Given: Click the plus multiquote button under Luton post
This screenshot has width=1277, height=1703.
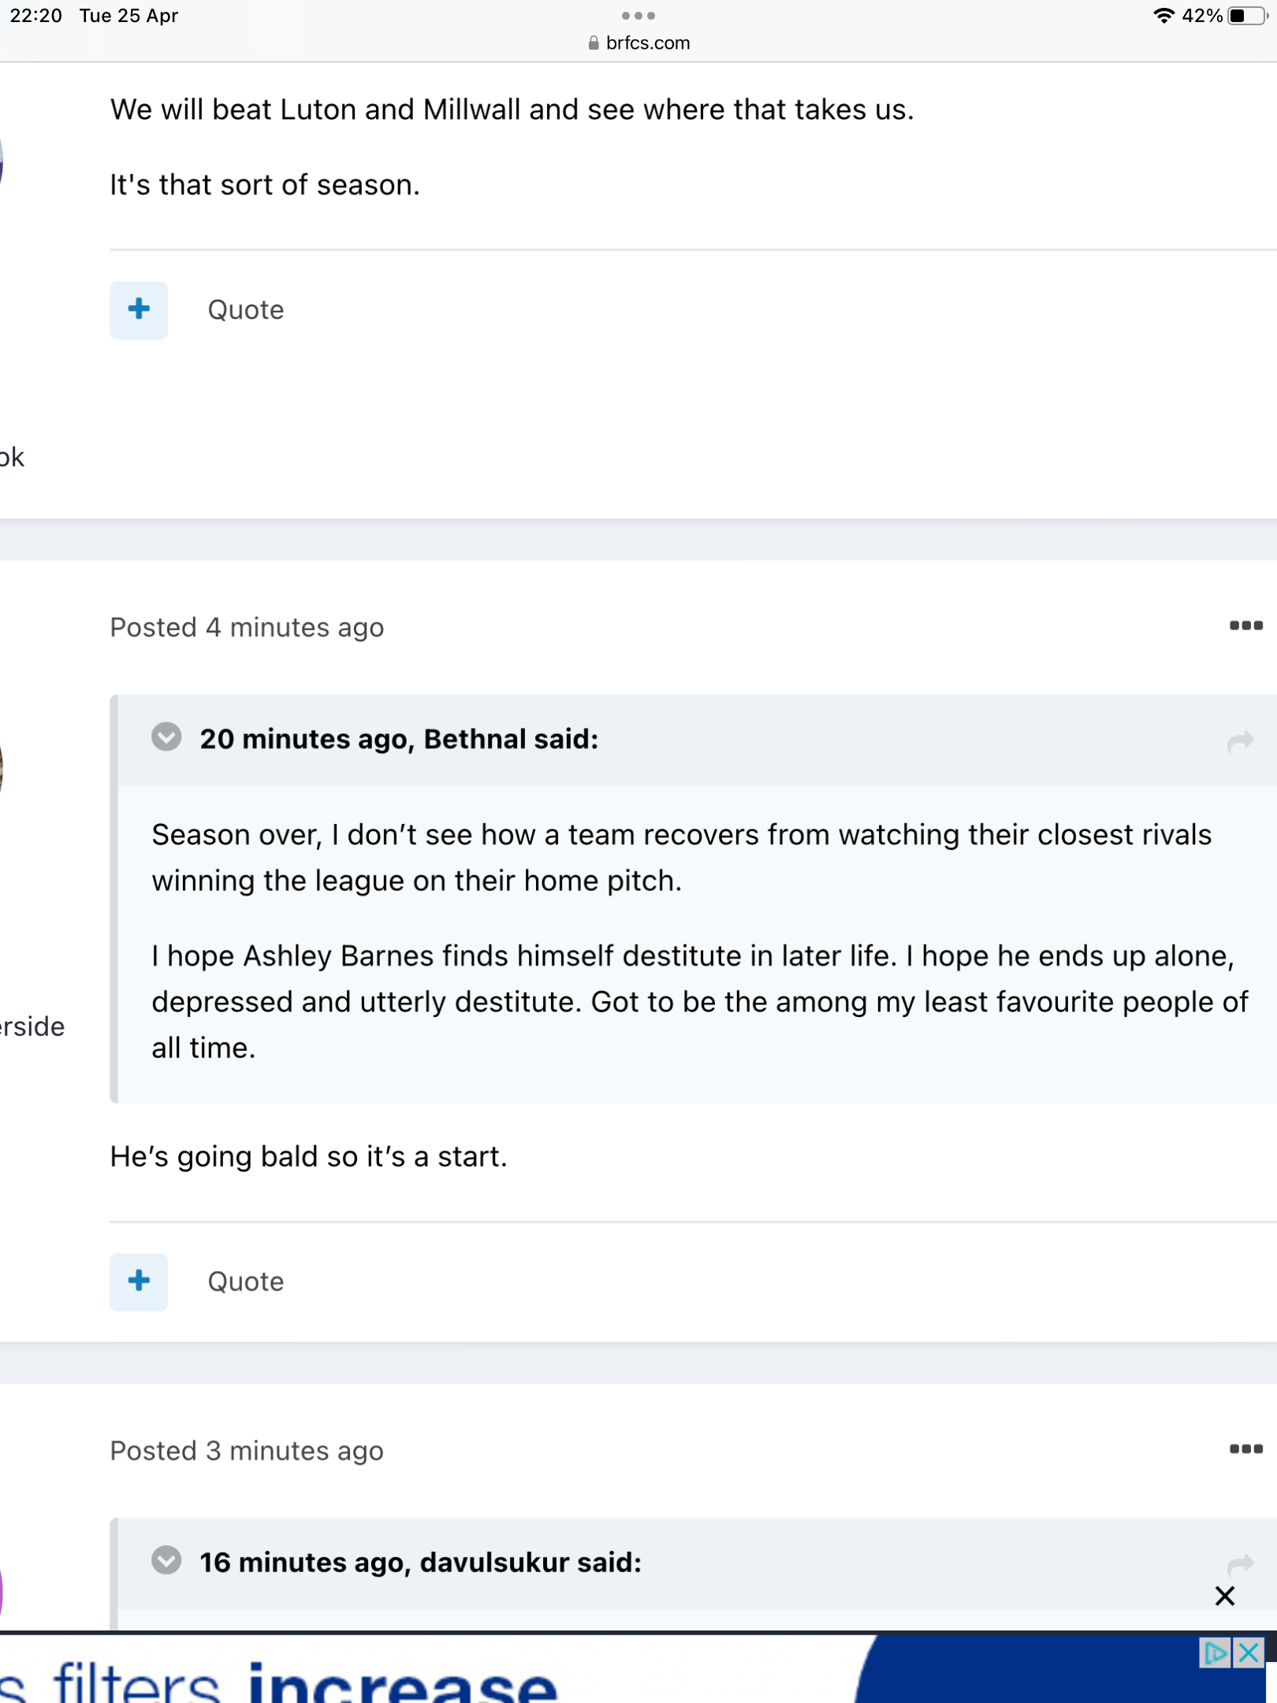Looking at the screenshot, I should tap(139, 310).
